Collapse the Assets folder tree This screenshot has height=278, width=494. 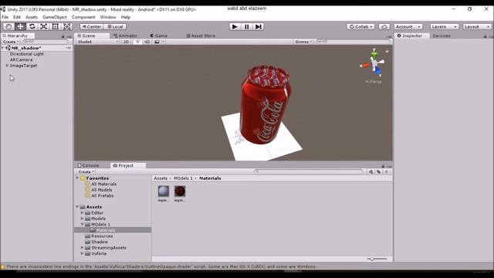(x=77, y=207)
